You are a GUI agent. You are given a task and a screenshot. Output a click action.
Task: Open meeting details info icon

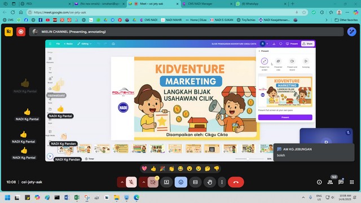coord(319,182)
